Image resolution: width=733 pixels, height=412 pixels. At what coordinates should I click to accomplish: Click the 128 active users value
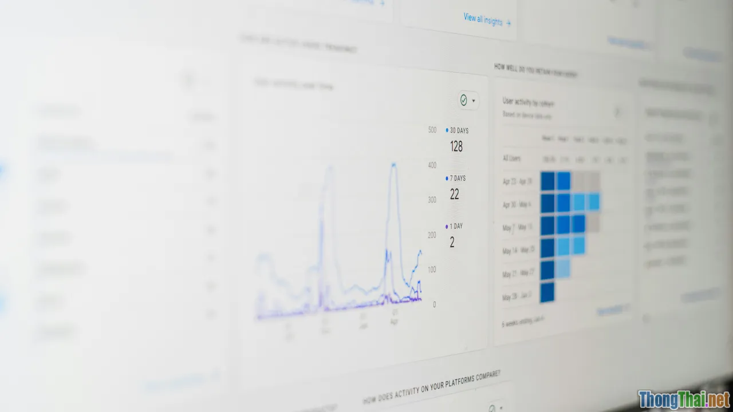(456, 146)
